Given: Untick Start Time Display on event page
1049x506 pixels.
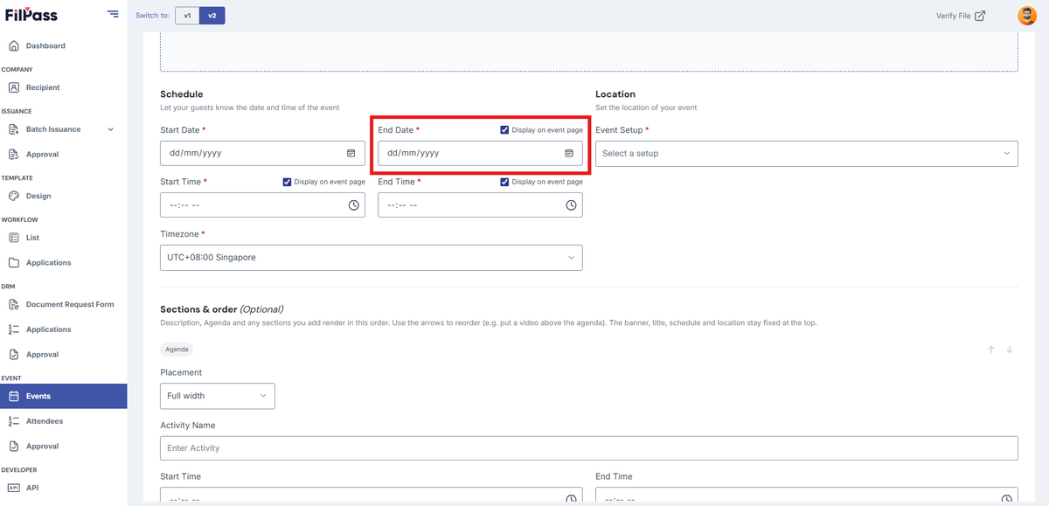Looking at the screenshot, I should coord(287,182).
